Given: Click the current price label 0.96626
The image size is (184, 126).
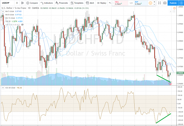Looking at the screenshot, I should pos(180,73).
